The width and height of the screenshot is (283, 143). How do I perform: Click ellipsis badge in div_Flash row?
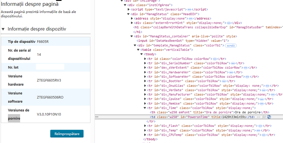pyautogui.click(x=260, y=126)
